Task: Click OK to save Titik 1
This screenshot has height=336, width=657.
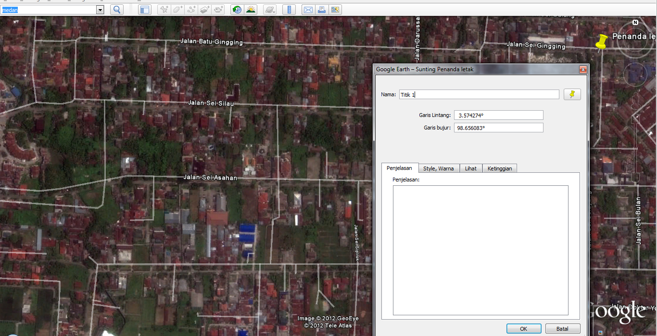Action: point(524,328)
